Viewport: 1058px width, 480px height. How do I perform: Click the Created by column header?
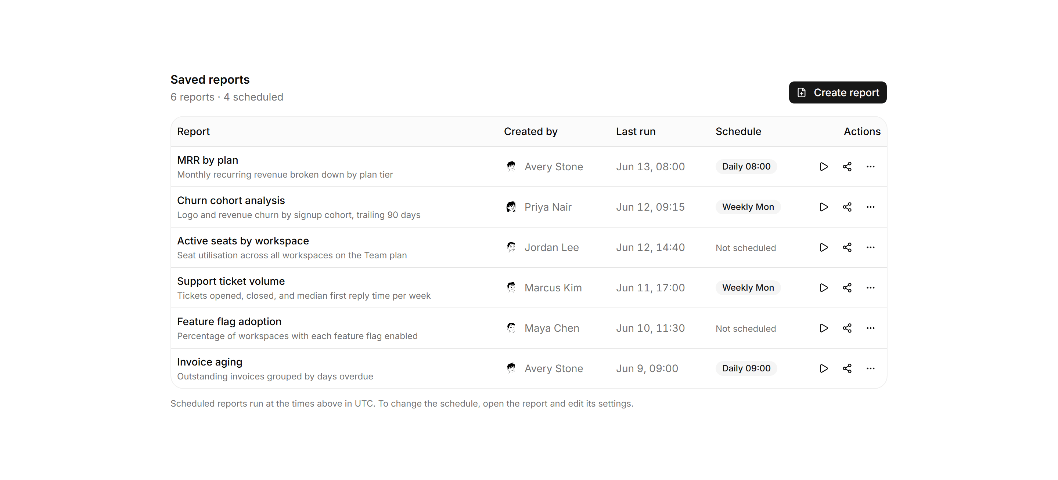pyautogui.click(x=530, y=132)
